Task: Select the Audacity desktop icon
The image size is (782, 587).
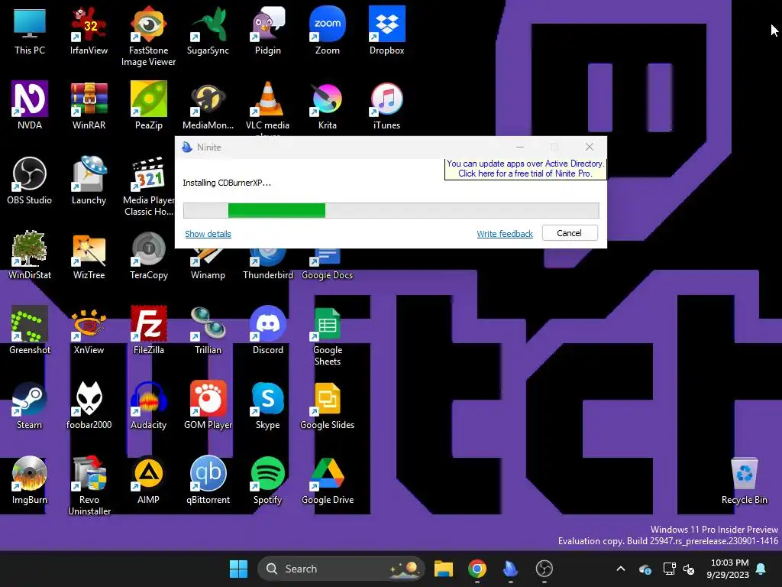Action: 148,405
